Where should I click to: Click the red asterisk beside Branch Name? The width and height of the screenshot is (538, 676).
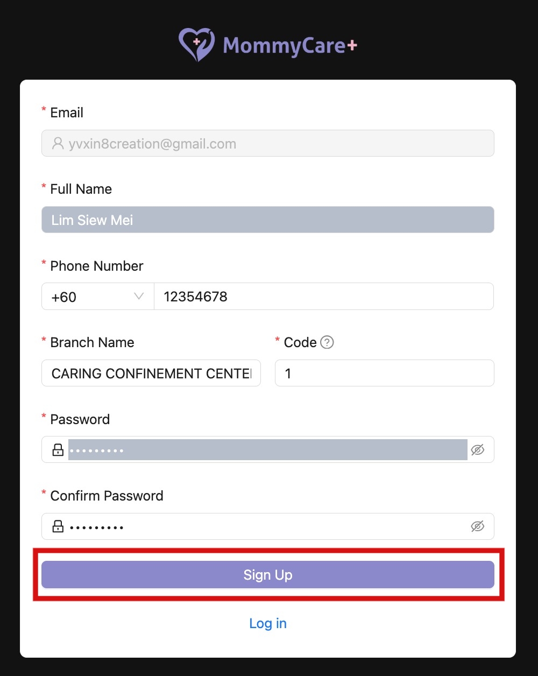[x=43, y=339]
